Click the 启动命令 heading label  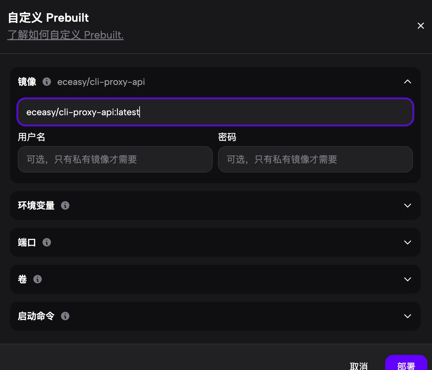click(36, 316)
